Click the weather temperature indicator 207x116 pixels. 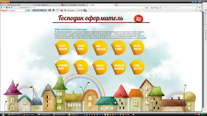[78, 10]
